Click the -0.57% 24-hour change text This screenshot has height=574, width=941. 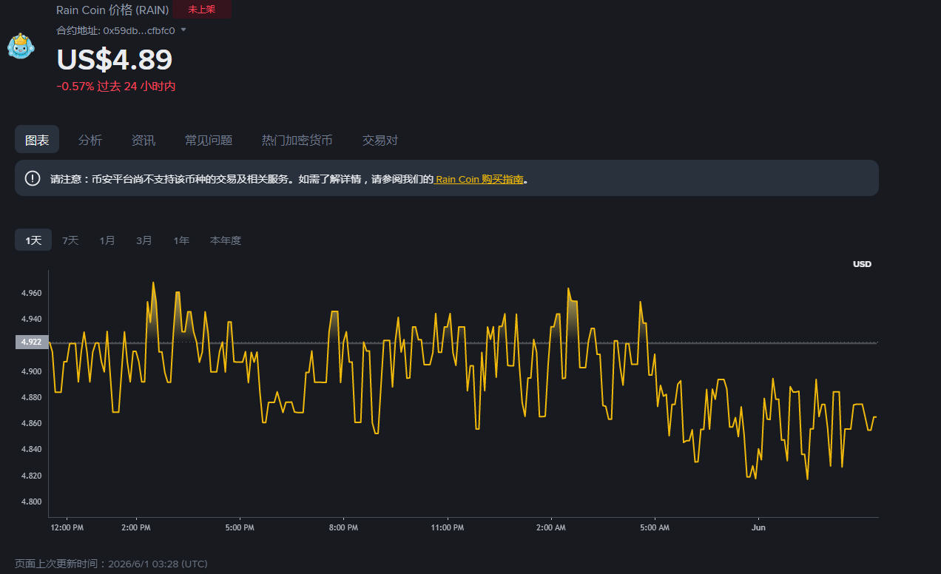click(x=116, y=86)
